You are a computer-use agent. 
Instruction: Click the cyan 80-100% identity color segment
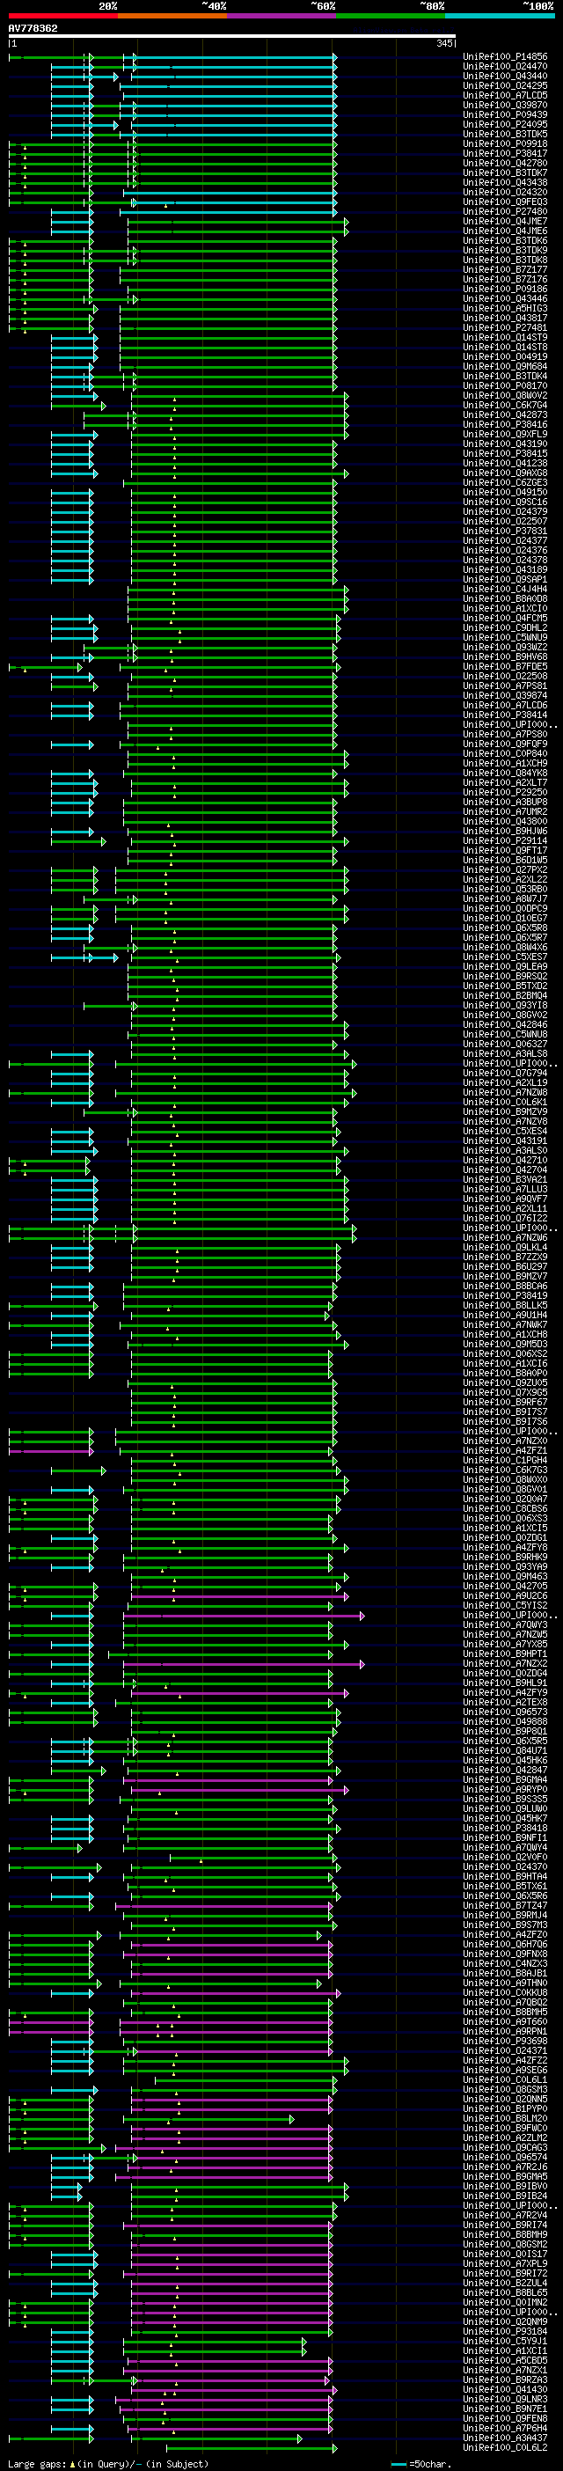[500, 15]
